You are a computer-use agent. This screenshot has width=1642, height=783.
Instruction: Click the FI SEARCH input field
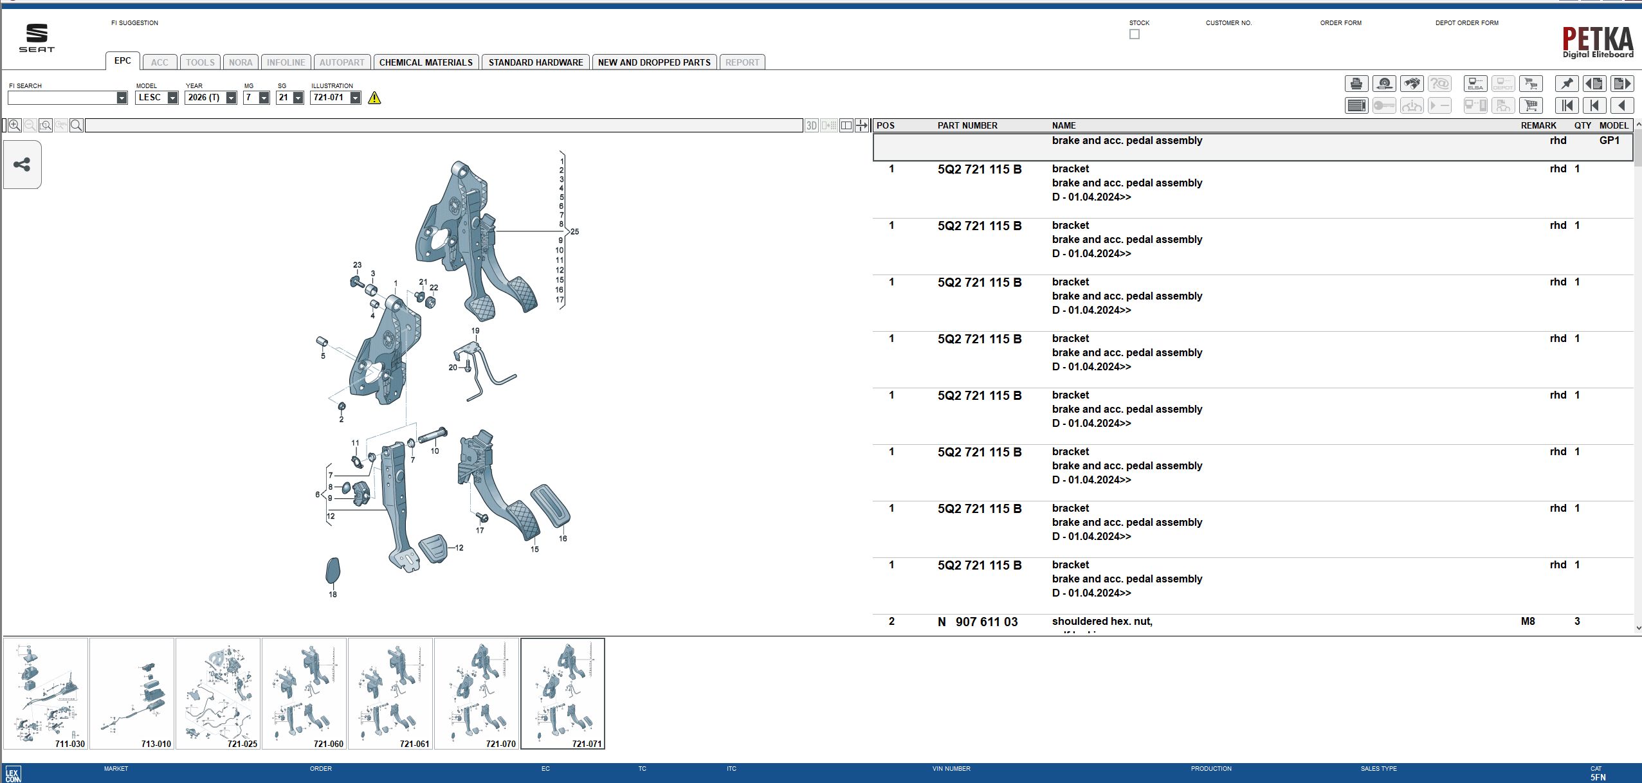[62, 98]
